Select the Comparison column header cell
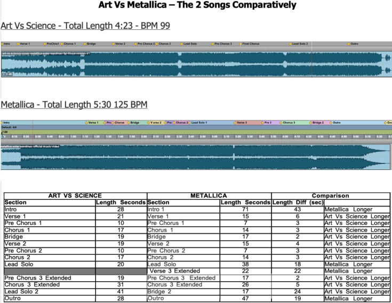Viewport: 392px width, 303px height. (330, 196)
